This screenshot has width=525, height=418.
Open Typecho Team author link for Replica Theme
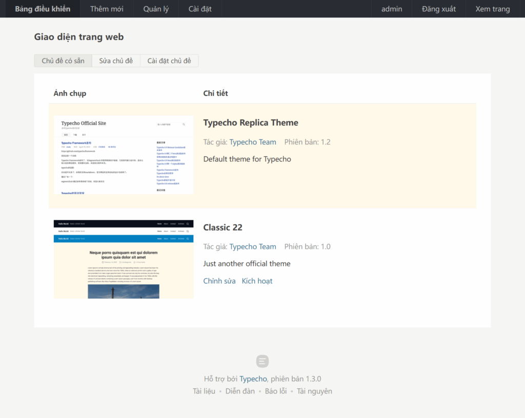click(253, 142)
